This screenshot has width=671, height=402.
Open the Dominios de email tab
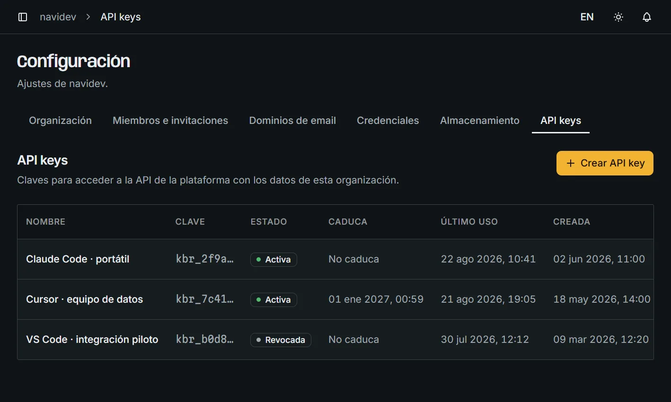pos(292,121)
